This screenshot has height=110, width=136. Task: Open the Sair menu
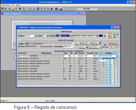click(13, 5)
